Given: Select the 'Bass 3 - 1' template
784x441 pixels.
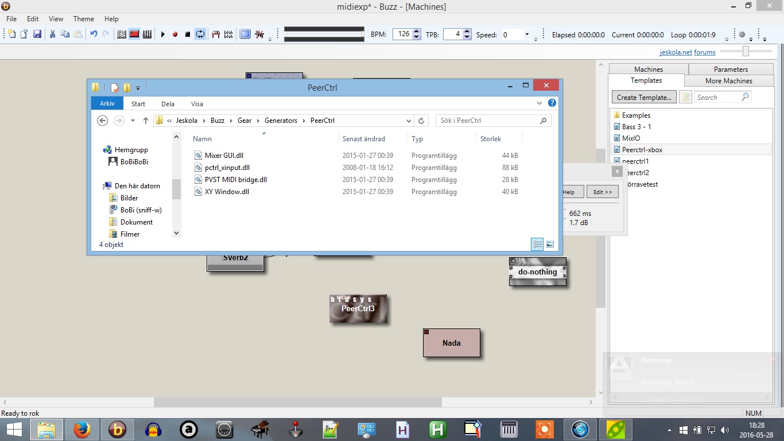Looking at the screenshot, I should click(x=636, y=126).
